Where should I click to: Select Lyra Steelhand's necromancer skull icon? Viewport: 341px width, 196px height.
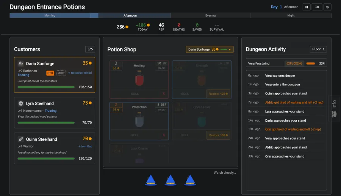tap(21, 103)
